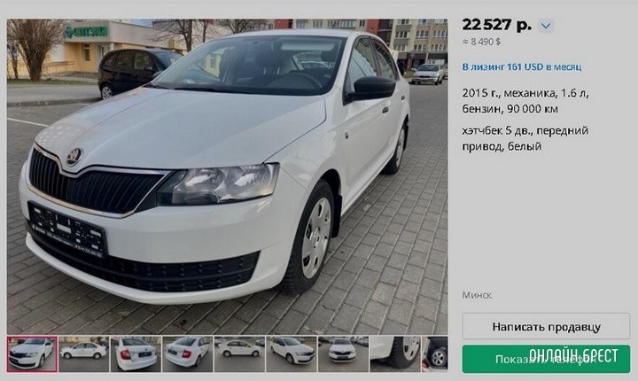Expand the price currency chevron dropdown
This screenshot has width=638, height=381.
point(546,26)
